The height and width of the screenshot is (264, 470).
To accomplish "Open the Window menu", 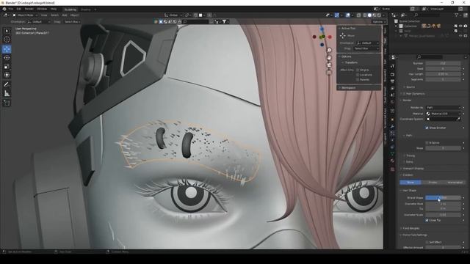I will pos(42,10).
